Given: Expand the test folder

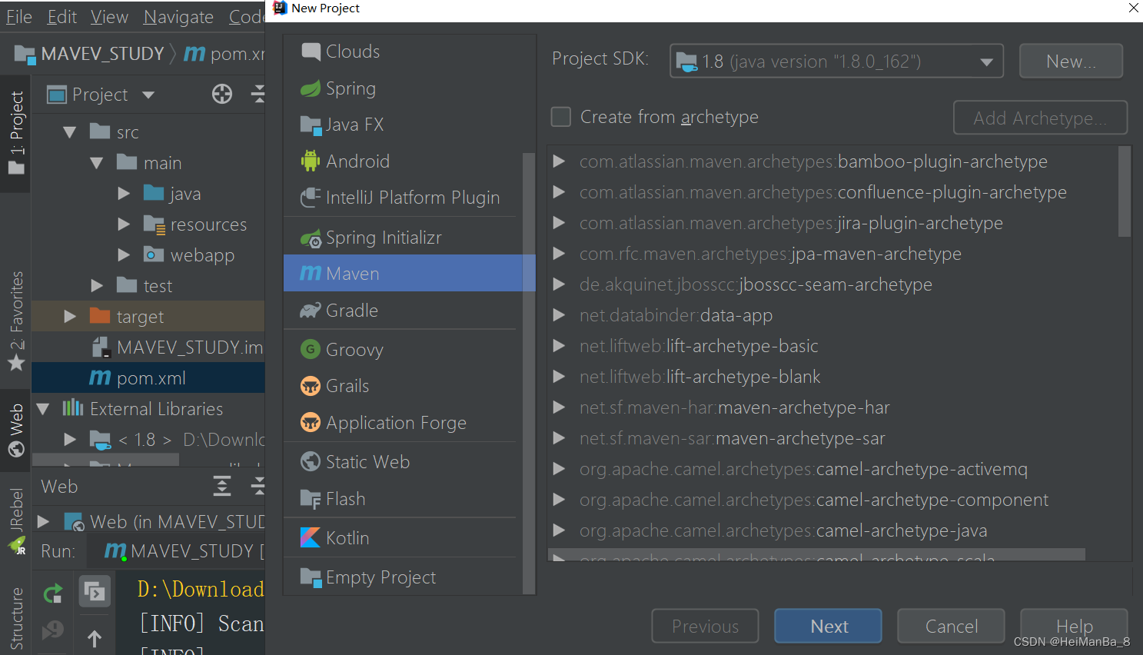Looking at the screenshot, I should [x=97, y=286].
